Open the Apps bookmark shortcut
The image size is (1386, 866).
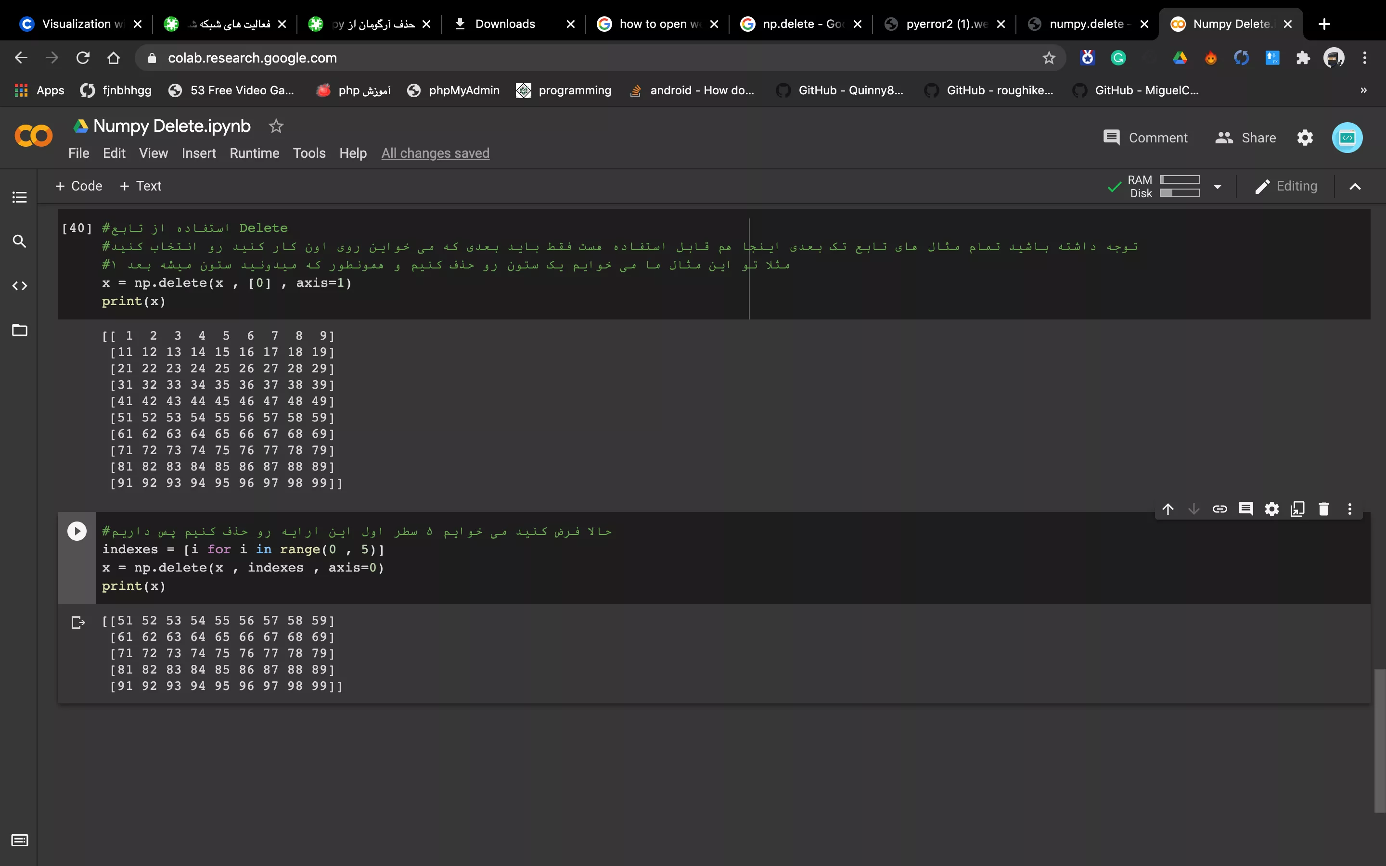pos(39,90)
